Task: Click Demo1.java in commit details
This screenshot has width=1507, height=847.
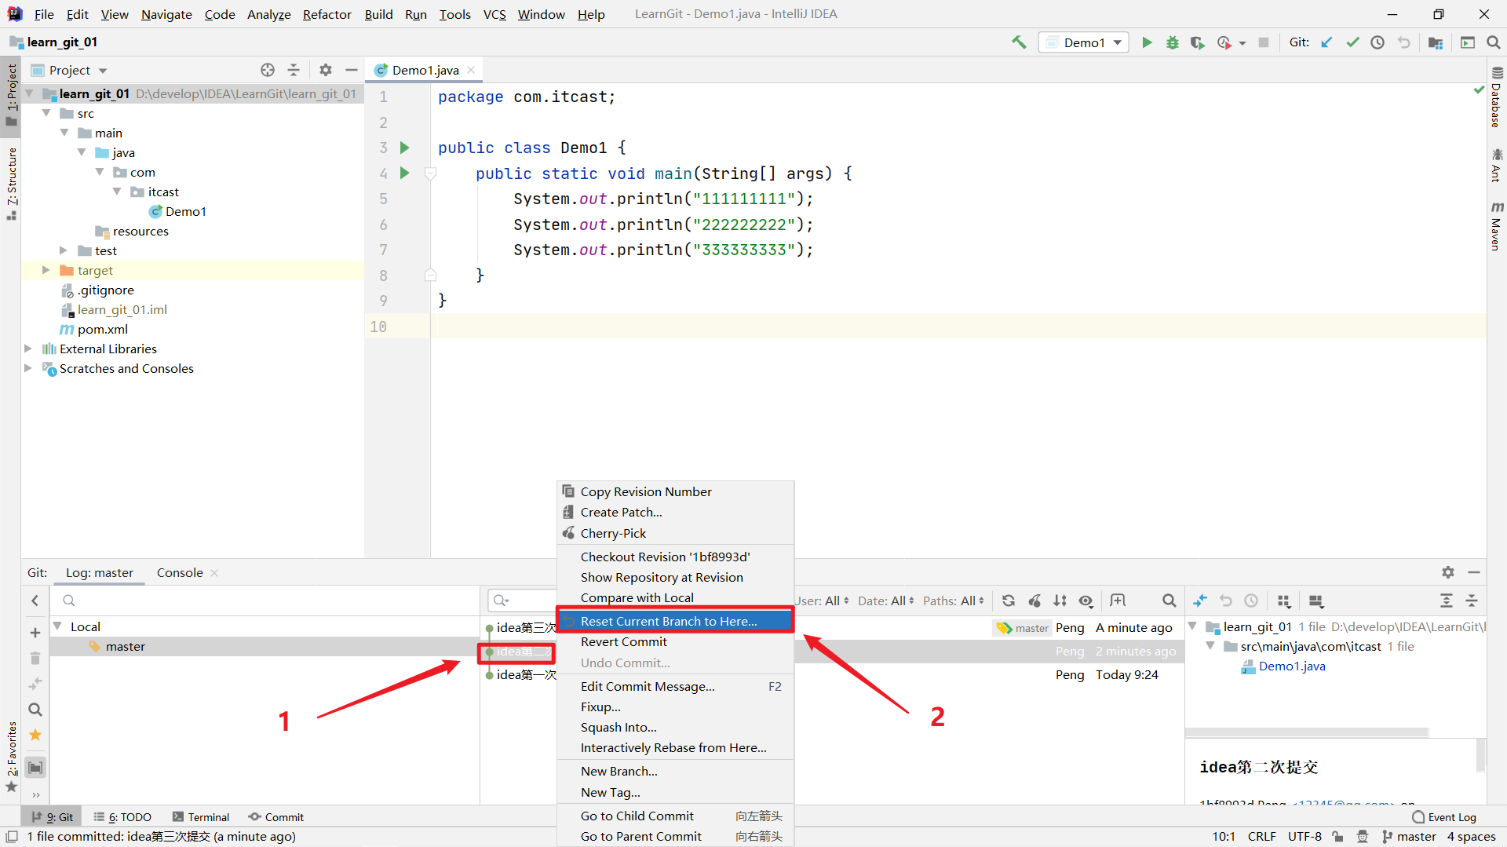Action: (1291, 666)
